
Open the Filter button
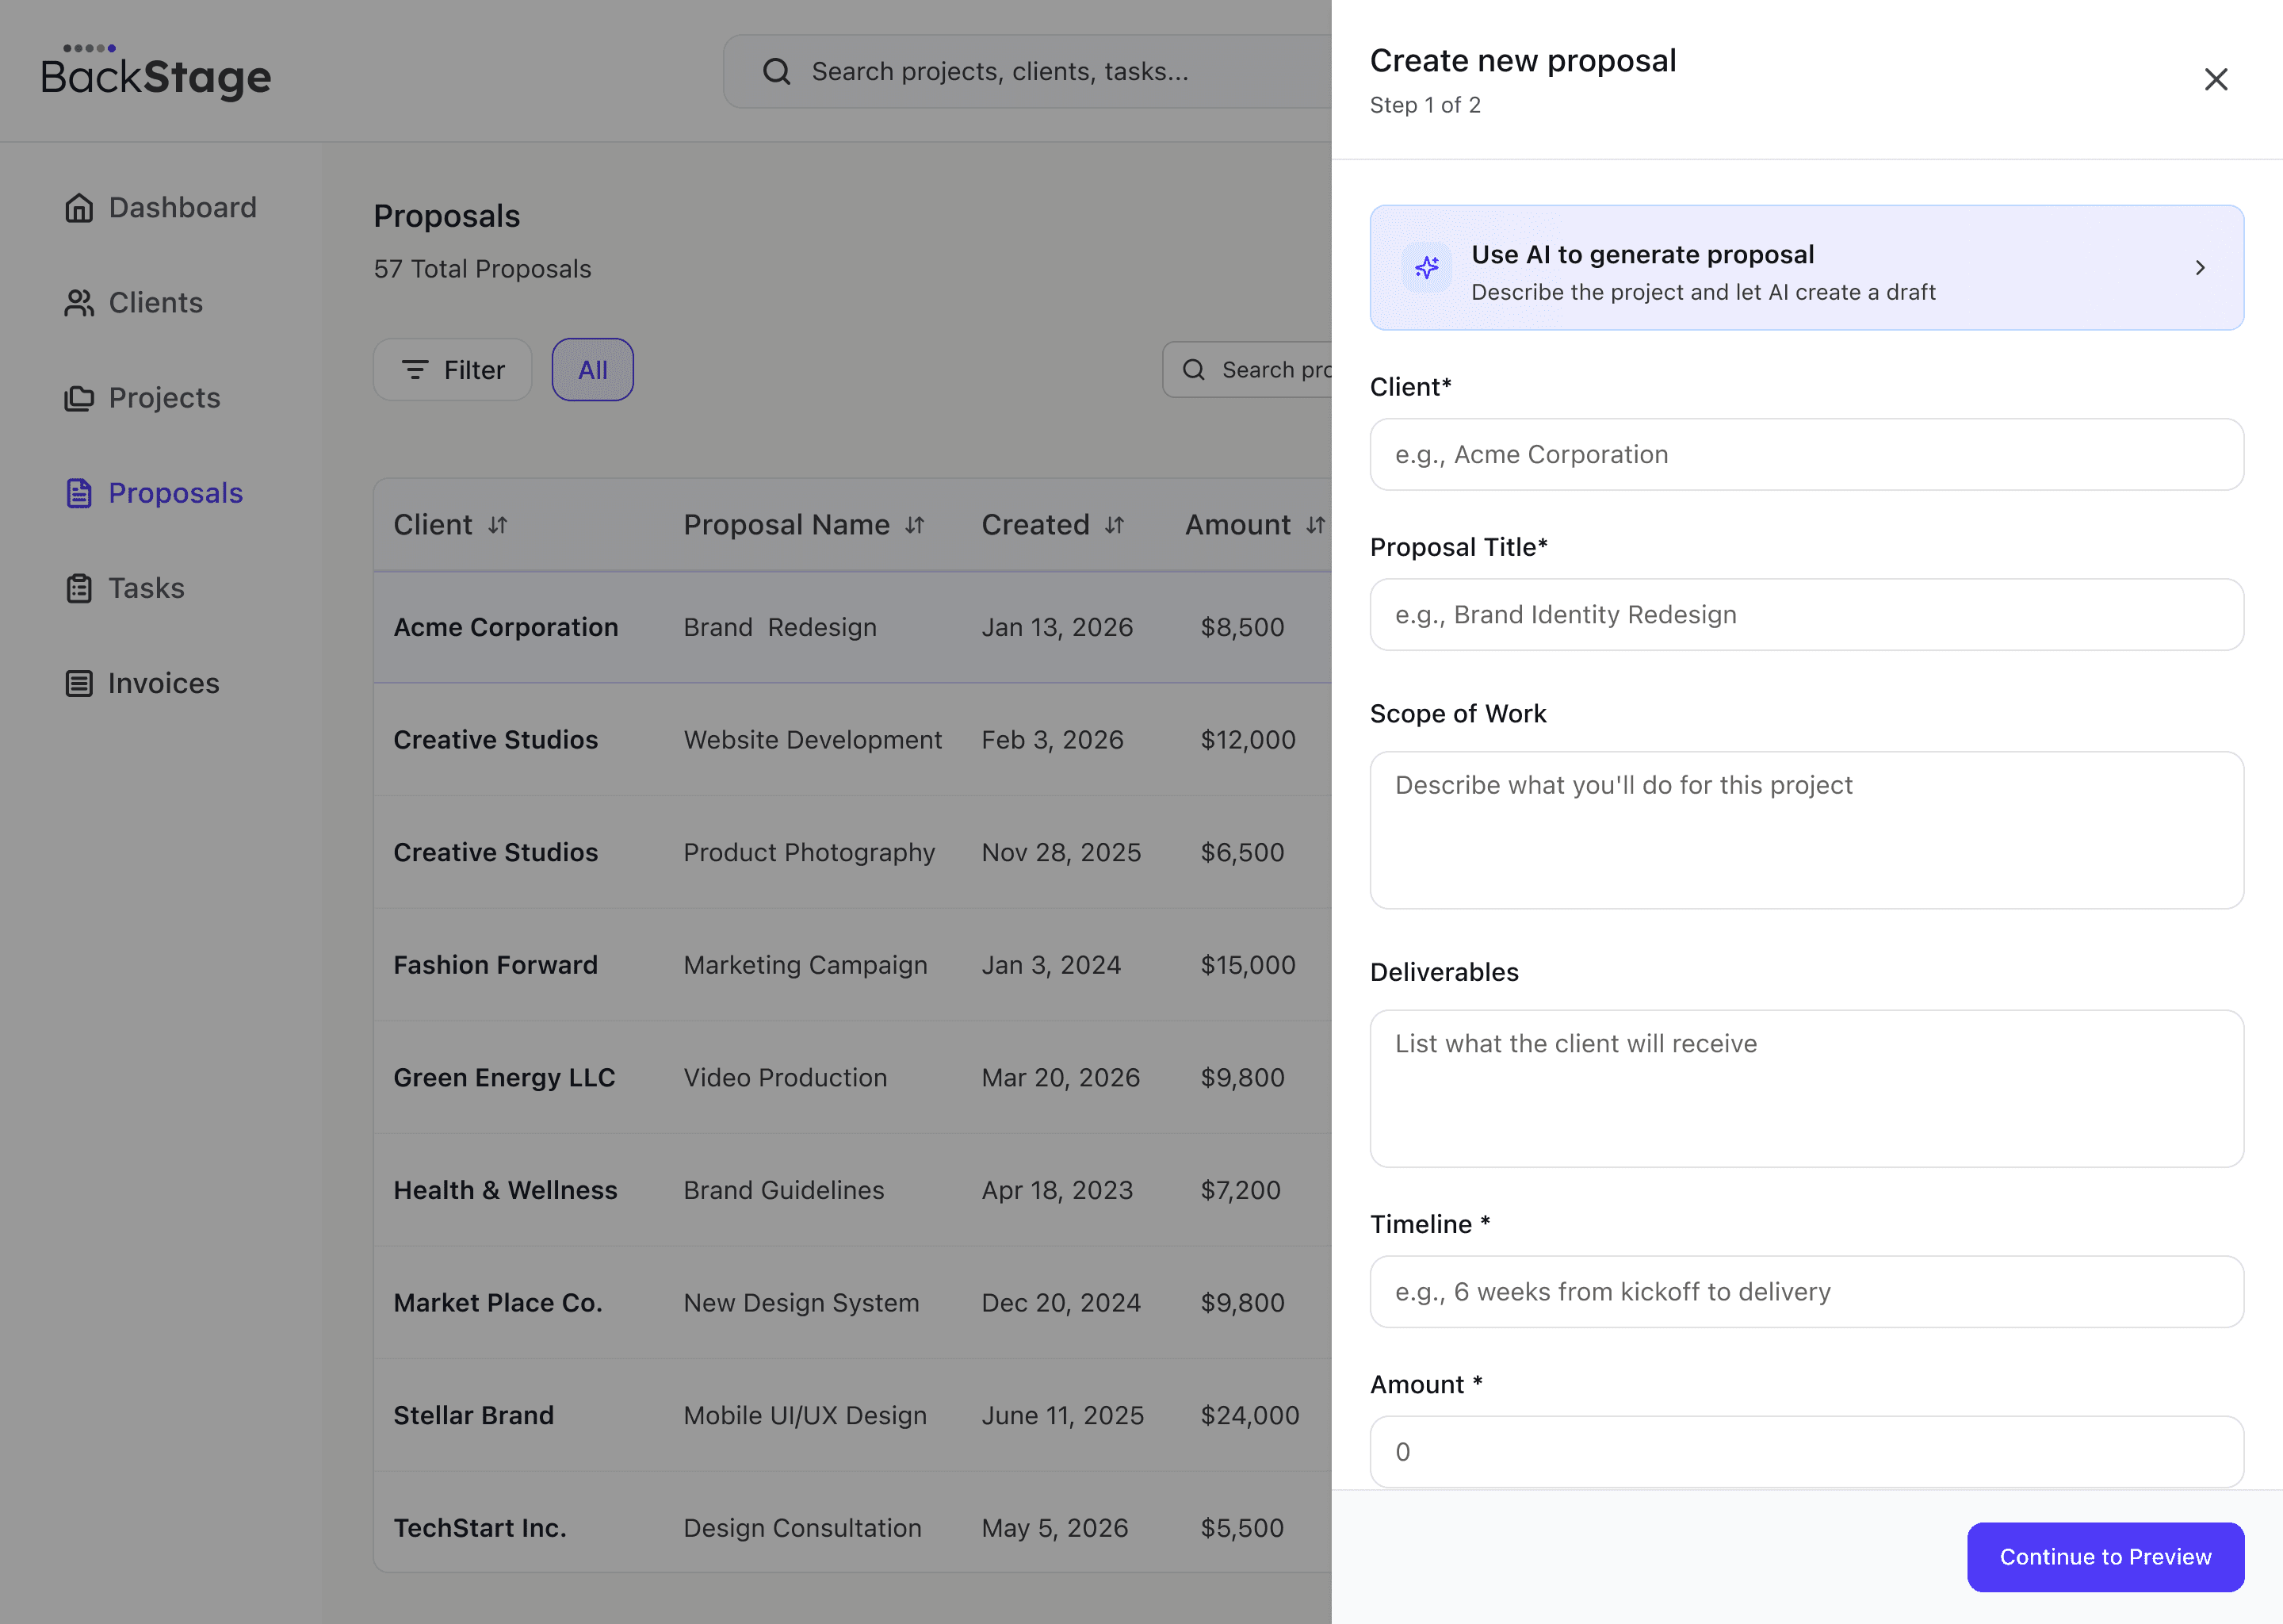pyautogui.click(x=453, y=370)
